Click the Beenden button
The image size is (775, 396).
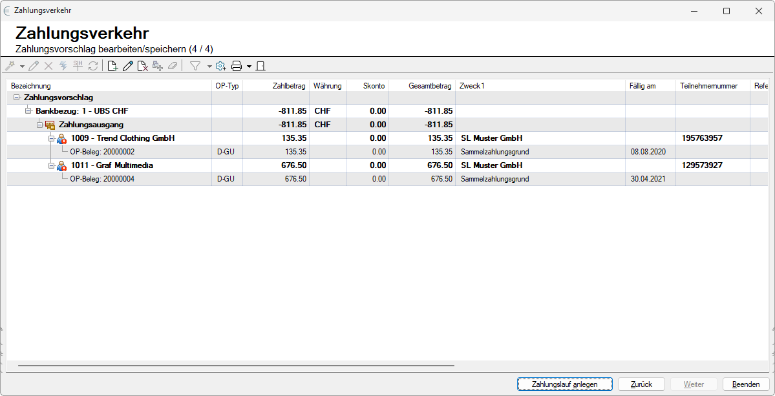tap(745, 384)
